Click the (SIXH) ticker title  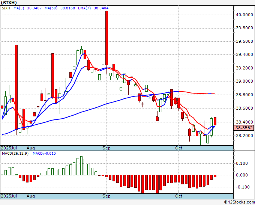click(11, 2)
